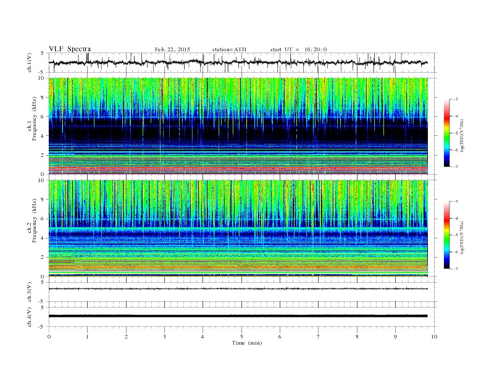Click the thick ch.4 voltage waveform trace

coord(238,316)
